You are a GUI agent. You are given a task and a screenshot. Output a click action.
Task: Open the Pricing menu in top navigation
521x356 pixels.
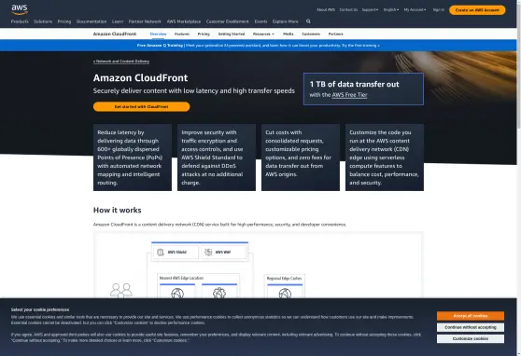(x=64, y=21)
